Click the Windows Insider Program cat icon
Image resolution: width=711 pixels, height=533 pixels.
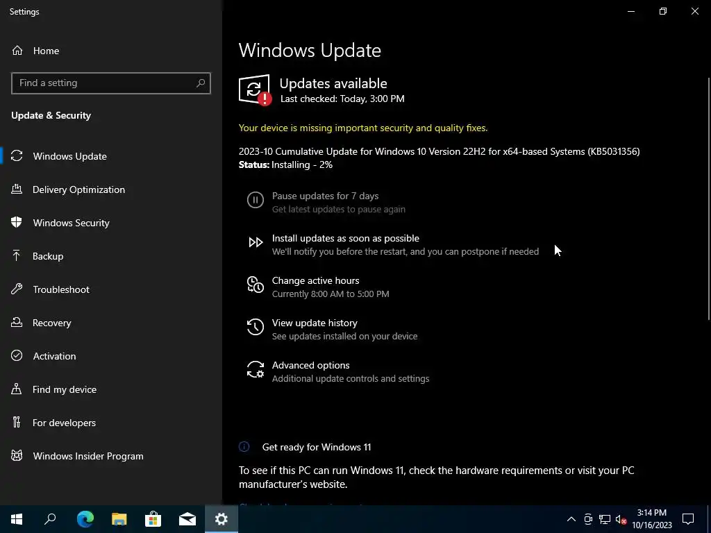17,455
